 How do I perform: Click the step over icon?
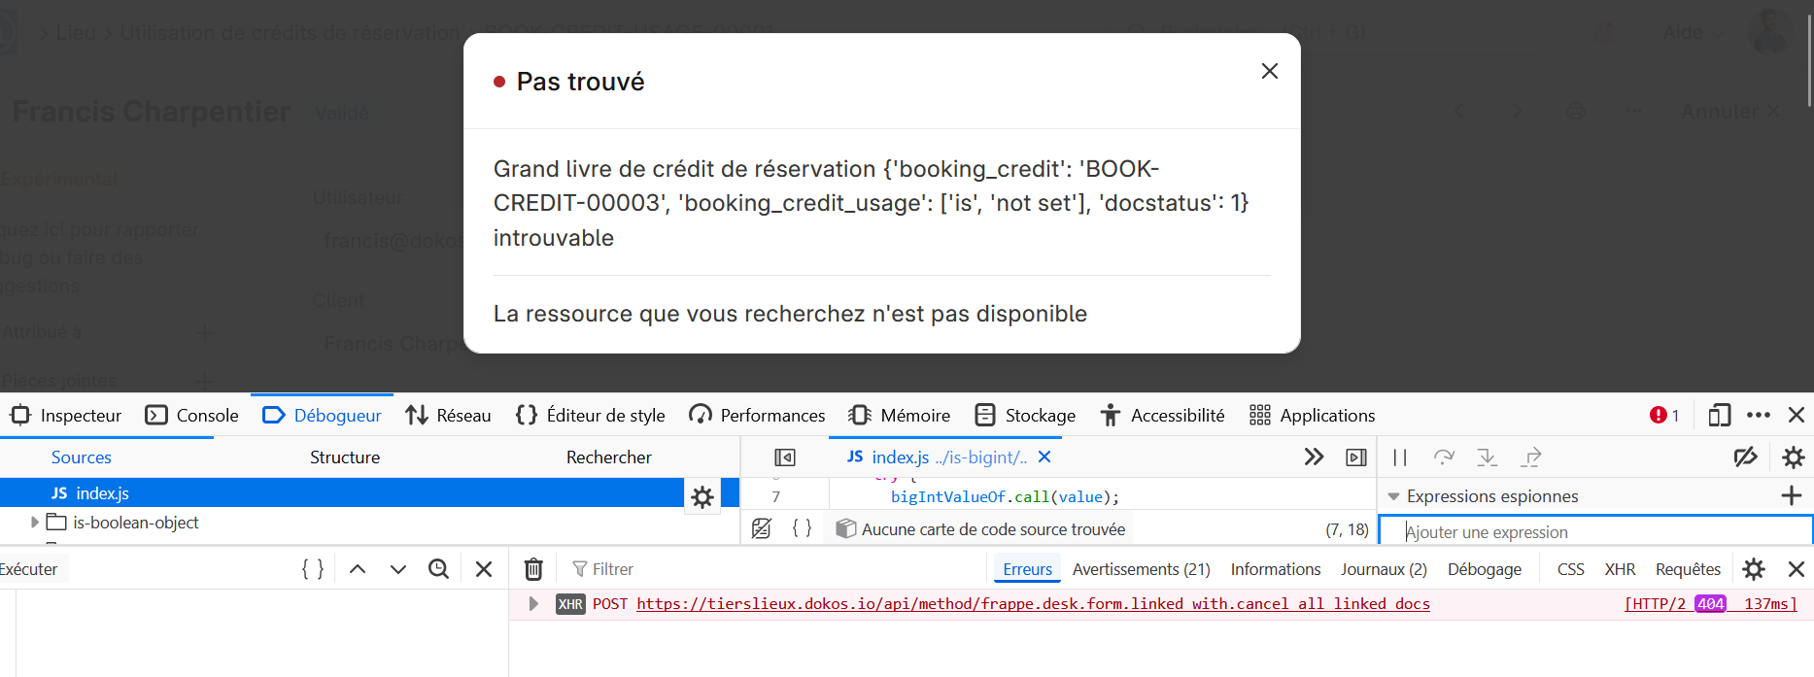(1444, 457)
